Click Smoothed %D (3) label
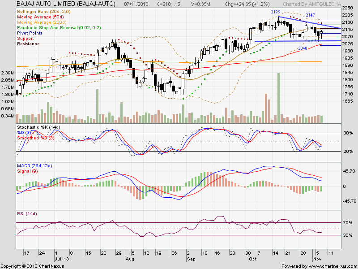Image resolution: width=358 pixels, height=269 pixels. tap(36, 138)
